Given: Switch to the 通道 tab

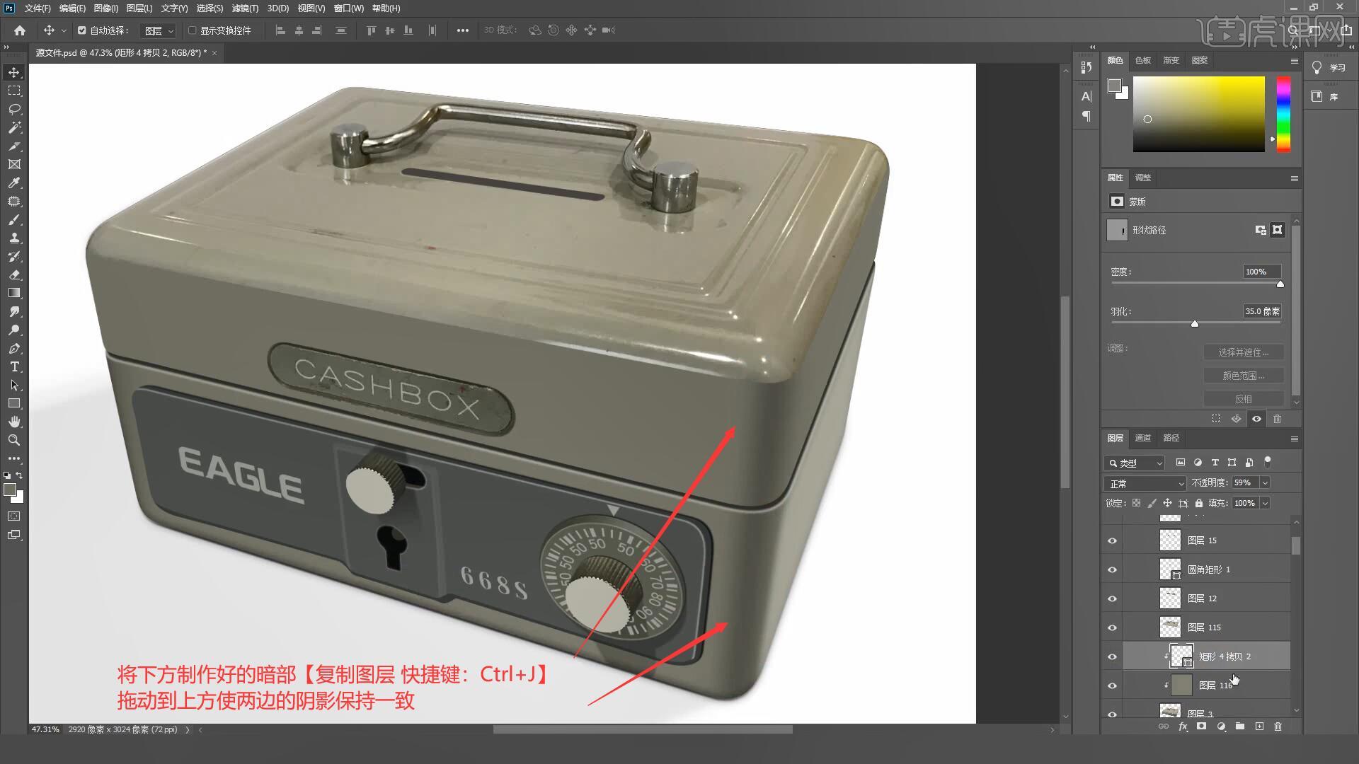Looking at the screenshot, I should pos(1143,438).
